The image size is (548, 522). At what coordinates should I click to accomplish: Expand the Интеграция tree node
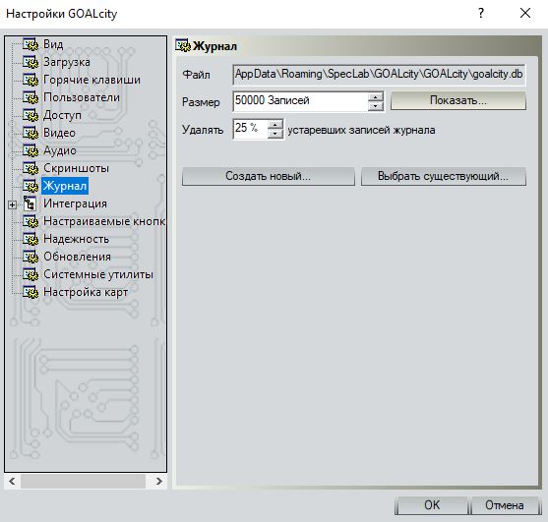coord(12,204)
